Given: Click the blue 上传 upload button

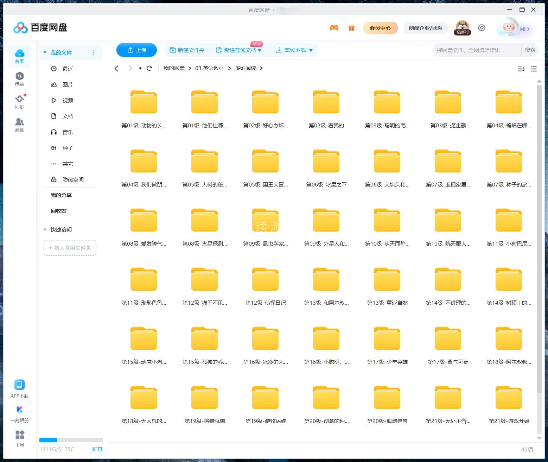Looking at the screenshot, I should 136,50.
